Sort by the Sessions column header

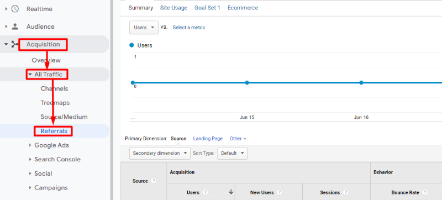click(330, 193)
